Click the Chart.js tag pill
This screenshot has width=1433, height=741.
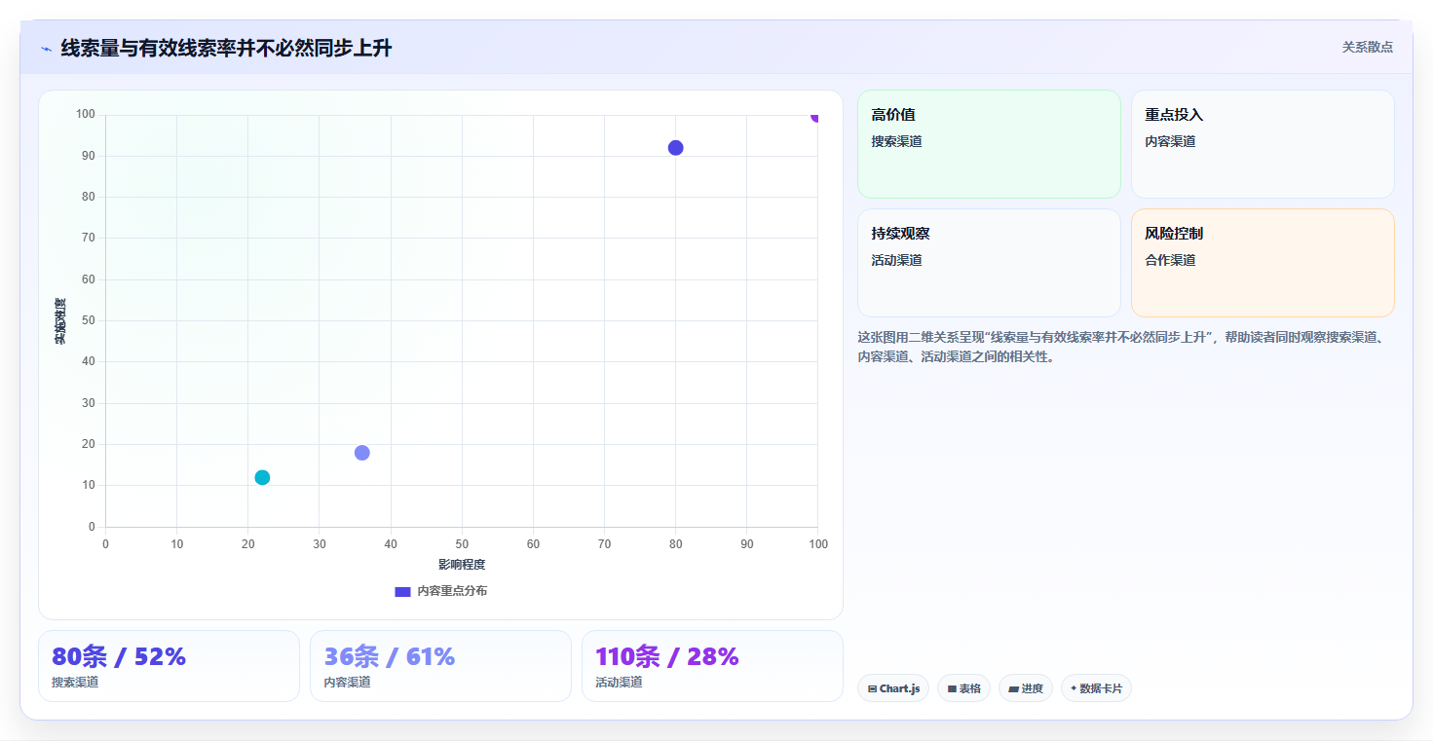pyautogui.click(x=893, y=688)
